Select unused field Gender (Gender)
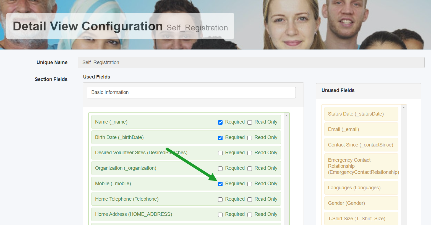 [361, 203]
